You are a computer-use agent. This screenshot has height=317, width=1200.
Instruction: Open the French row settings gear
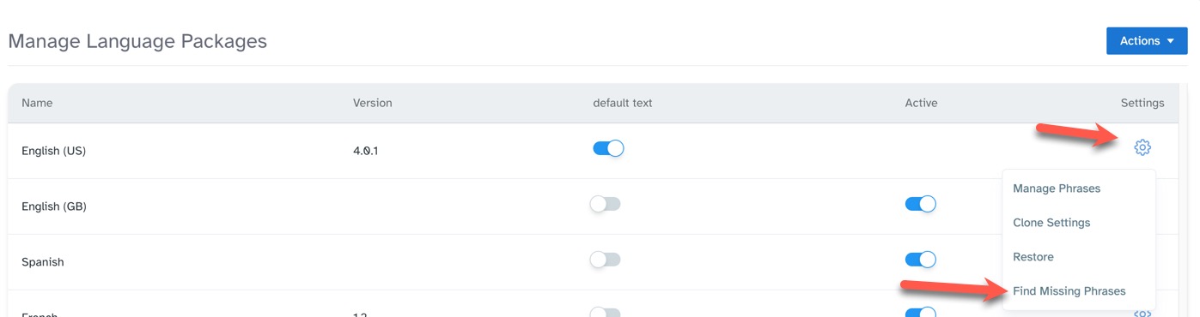(x=1142, y=313)
